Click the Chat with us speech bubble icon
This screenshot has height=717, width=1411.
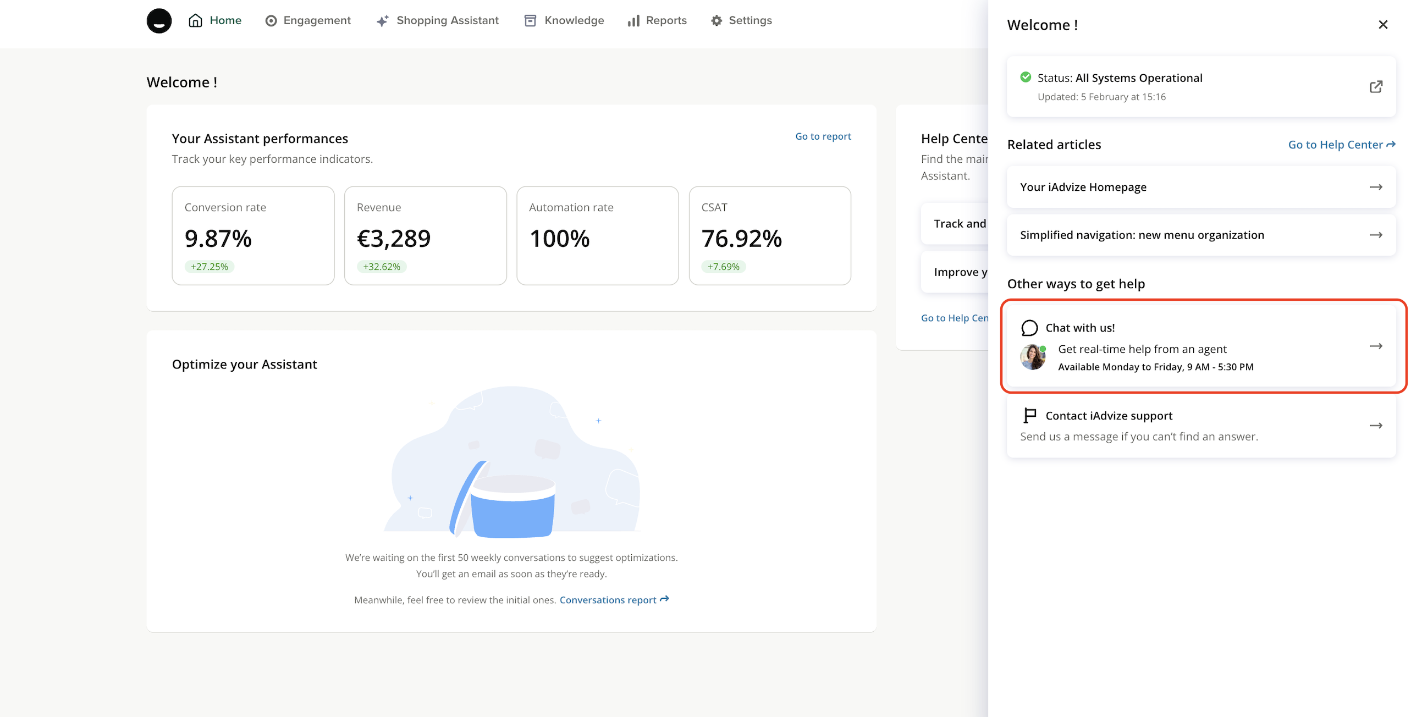coord(1029,328)
